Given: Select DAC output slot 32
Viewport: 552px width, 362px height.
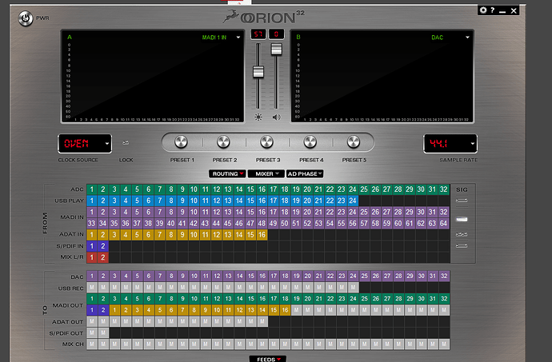Looking at the screenshot, I should (x=444, y=276).
